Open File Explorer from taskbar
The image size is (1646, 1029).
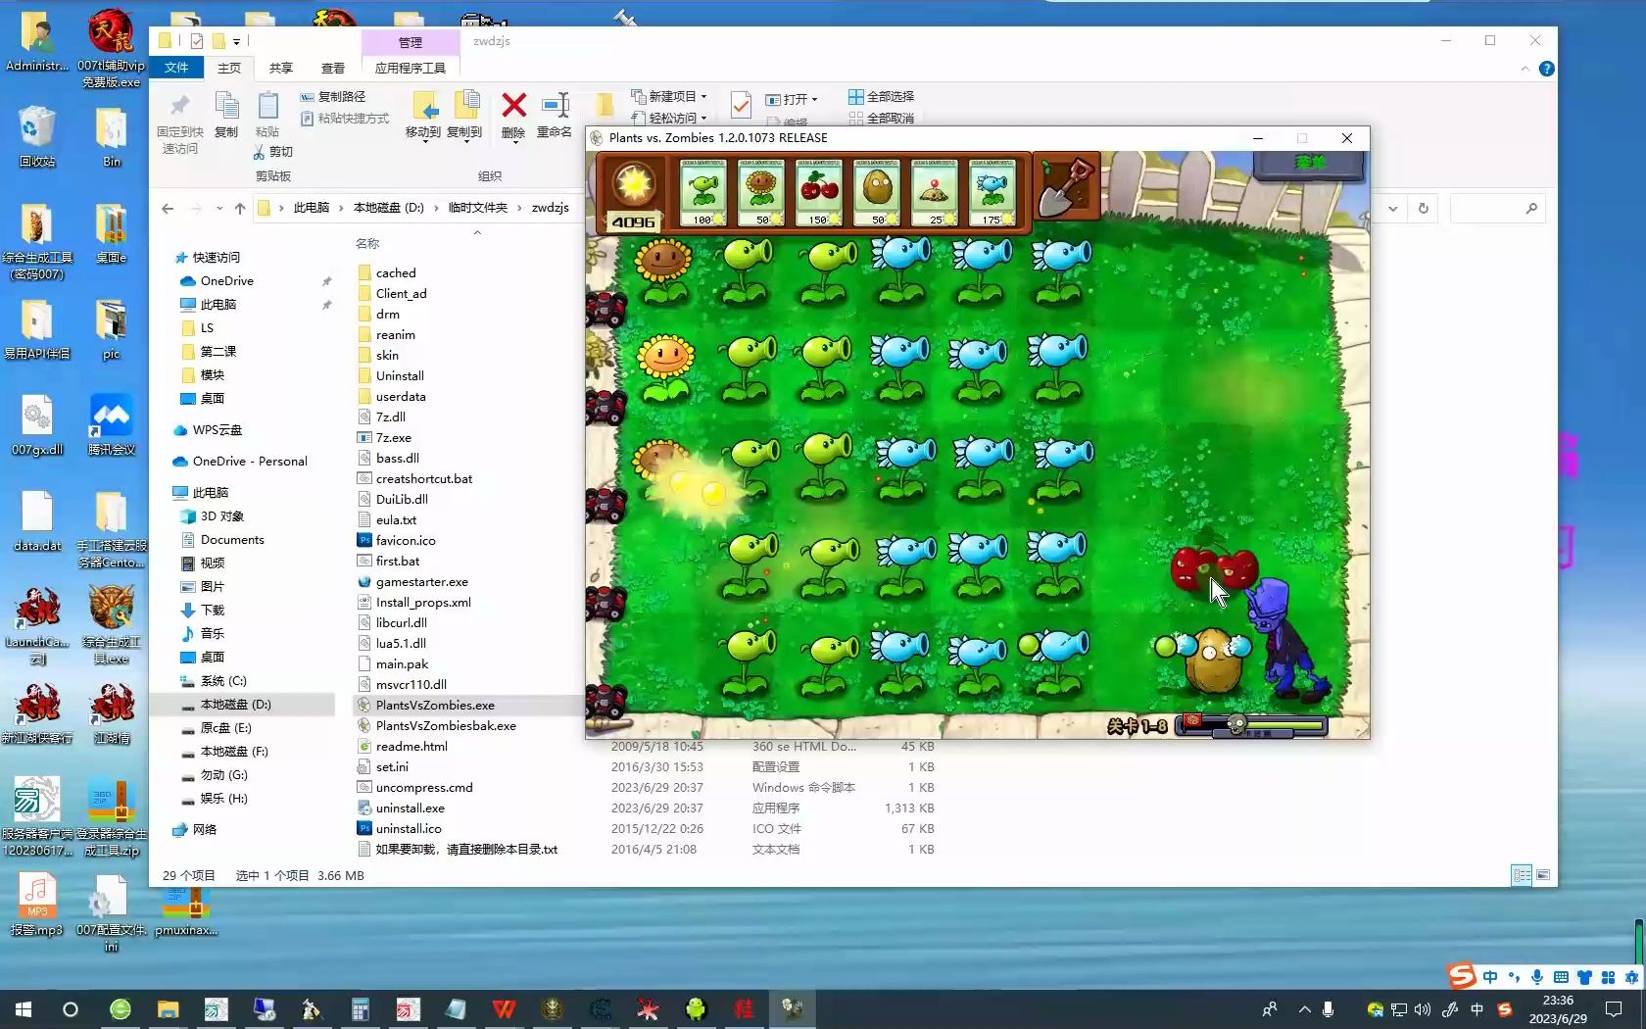point(169,1009)
